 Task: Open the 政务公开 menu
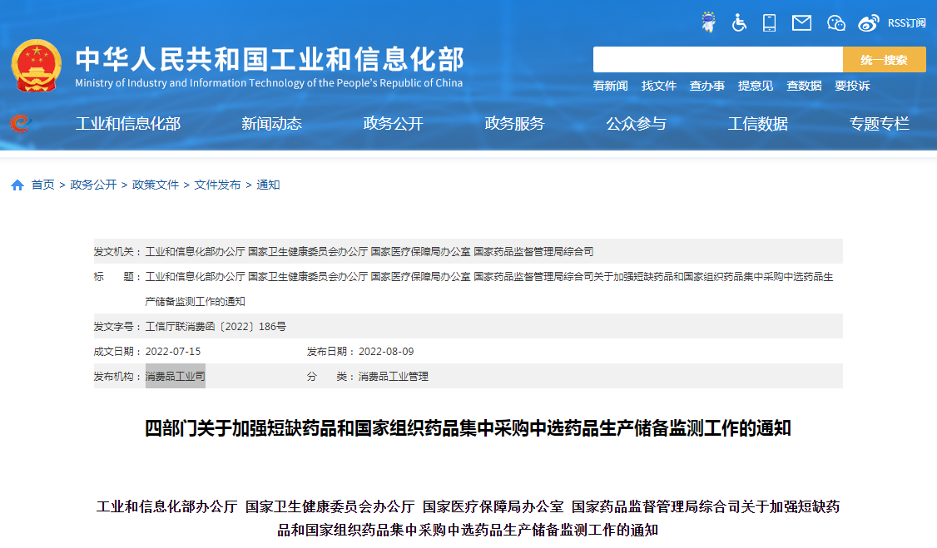[392, 123]
